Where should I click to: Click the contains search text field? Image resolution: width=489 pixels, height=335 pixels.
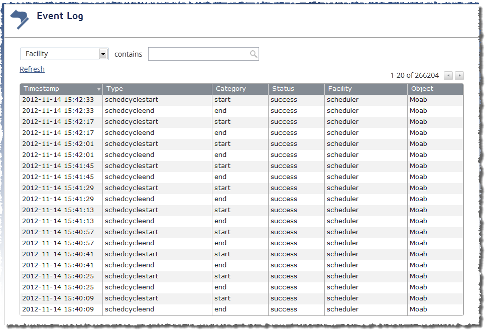point(203,54)
